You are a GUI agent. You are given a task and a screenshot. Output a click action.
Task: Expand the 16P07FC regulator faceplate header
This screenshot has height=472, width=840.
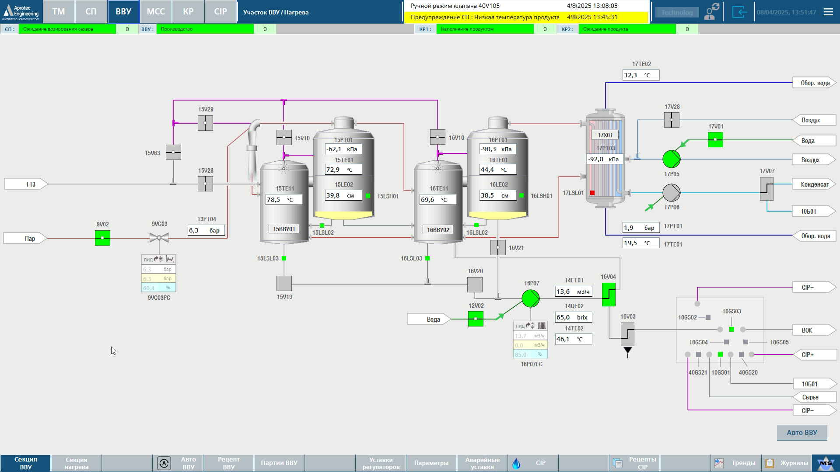(x=530, y=326)
